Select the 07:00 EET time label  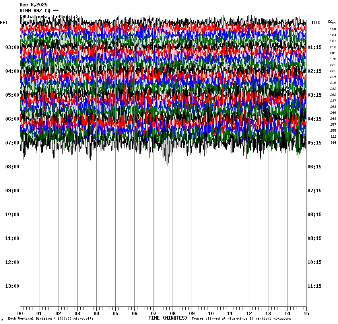point(12,143)
